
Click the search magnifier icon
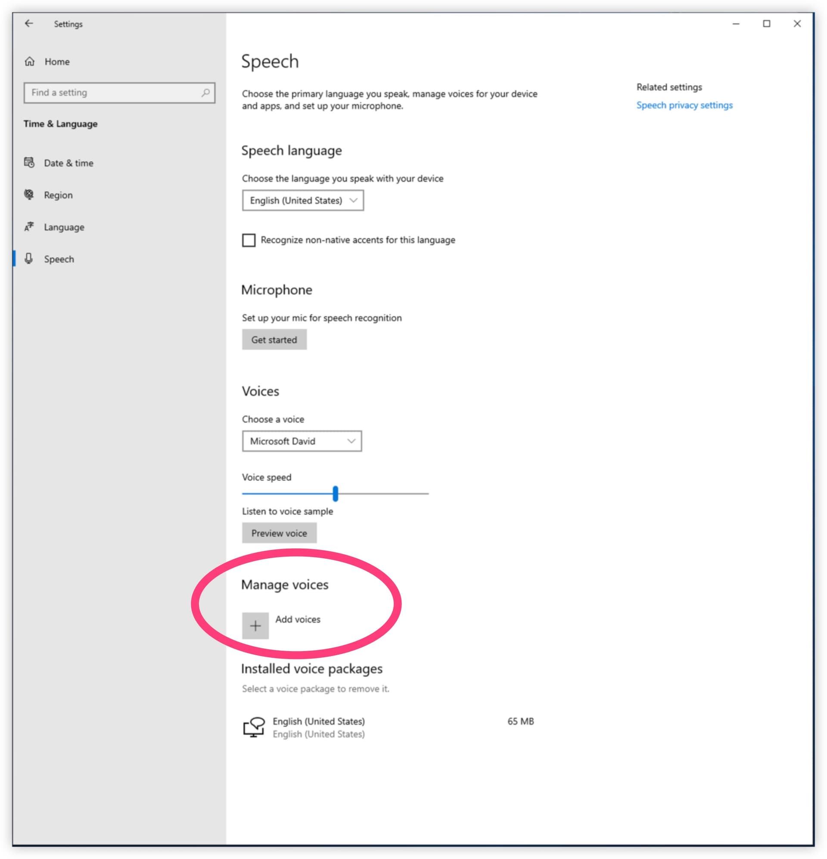point(205,93)
